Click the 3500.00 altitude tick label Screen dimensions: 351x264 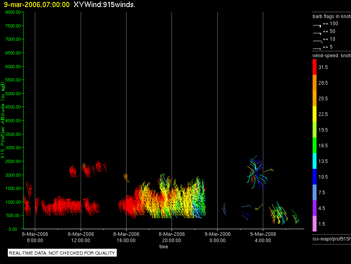[13, 134]
